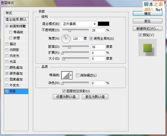Viewport: 167px width, 136px height.
Task: Select the 样式 list header item
Action: tap(16, 14)
